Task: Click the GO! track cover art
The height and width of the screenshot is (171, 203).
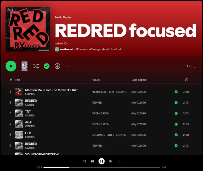Action: [19, 135]
